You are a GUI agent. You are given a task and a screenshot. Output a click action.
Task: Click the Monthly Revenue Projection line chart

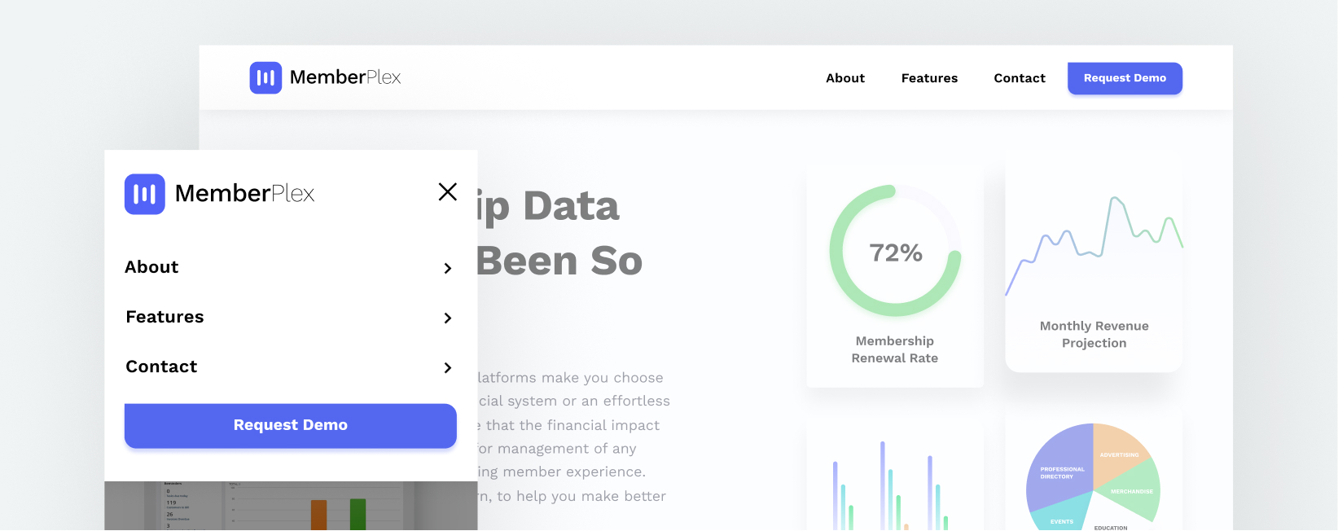1094,244
